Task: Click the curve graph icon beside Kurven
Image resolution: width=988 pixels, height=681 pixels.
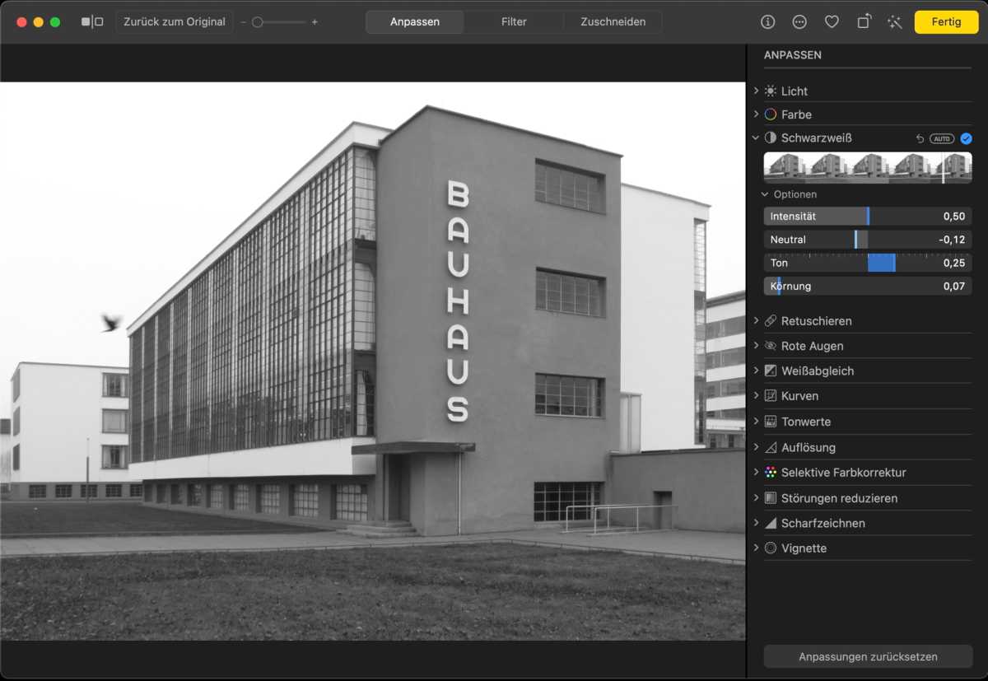Action: click(x=771, y=396)
